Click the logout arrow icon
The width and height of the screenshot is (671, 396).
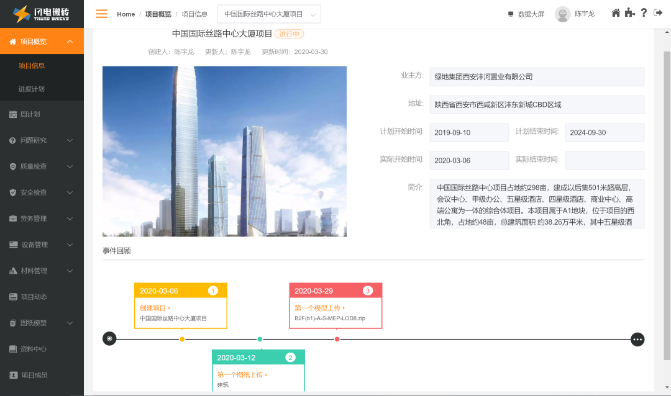658,13
